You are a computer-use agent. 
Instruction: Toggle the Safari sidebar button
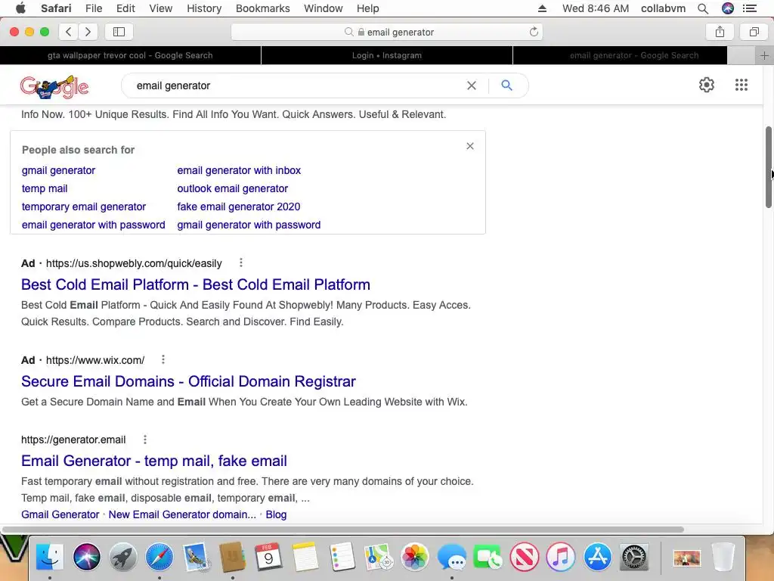(x=119, y=32)
